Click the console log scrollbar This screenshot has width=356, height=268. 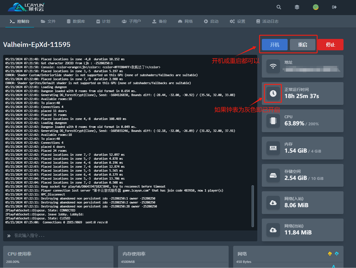click(x=253, y=206)
